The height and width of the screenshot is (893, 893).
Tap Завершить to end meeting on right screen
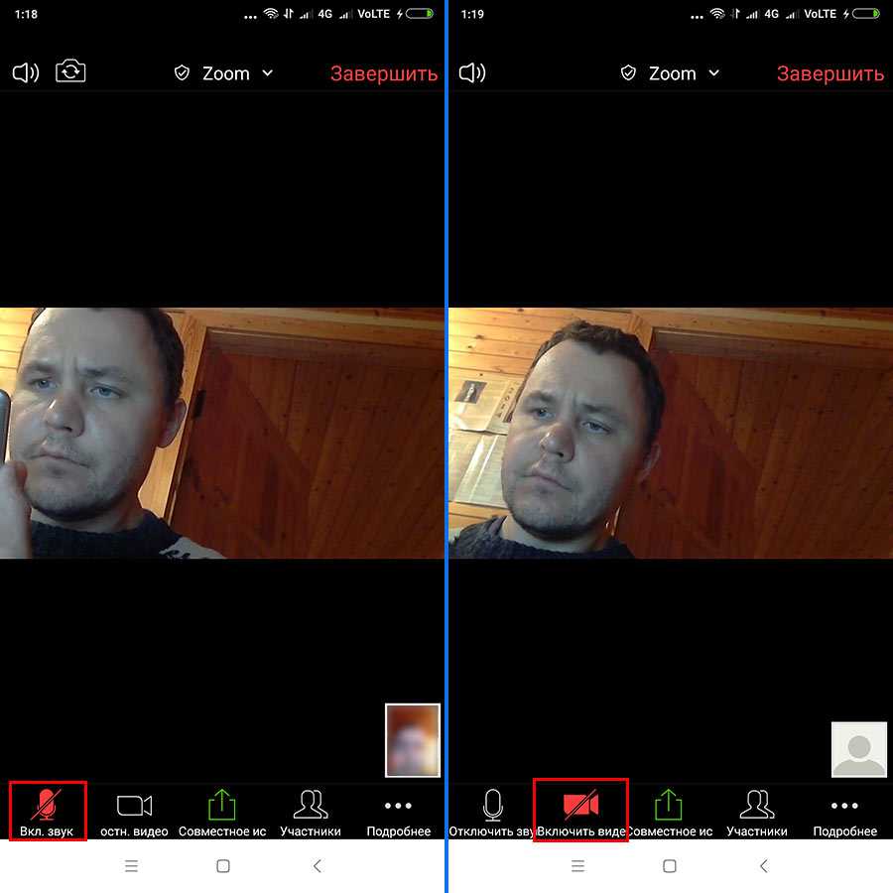(829, 73)
